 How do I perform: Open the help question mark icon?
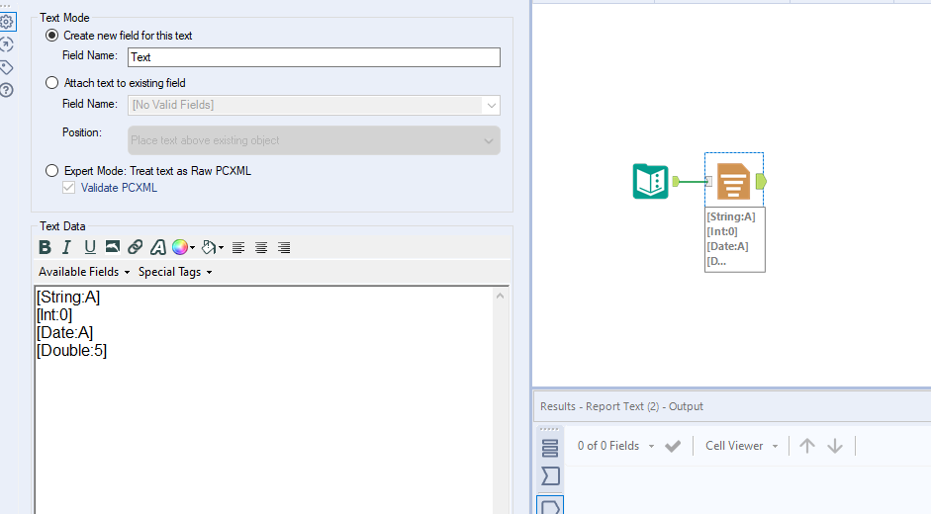point(7,90)
